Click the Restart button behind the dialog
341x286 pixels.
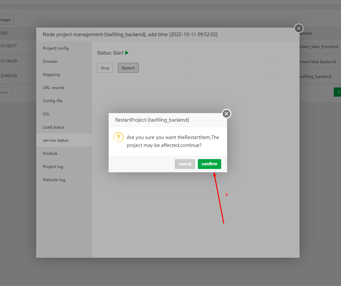[128, 68]
